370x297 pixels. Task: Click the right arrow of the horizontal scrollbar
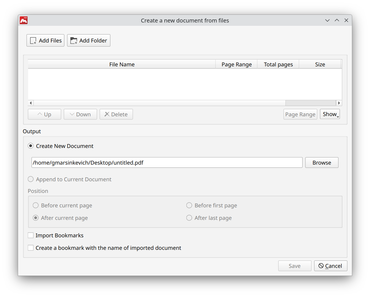point(339,103)
